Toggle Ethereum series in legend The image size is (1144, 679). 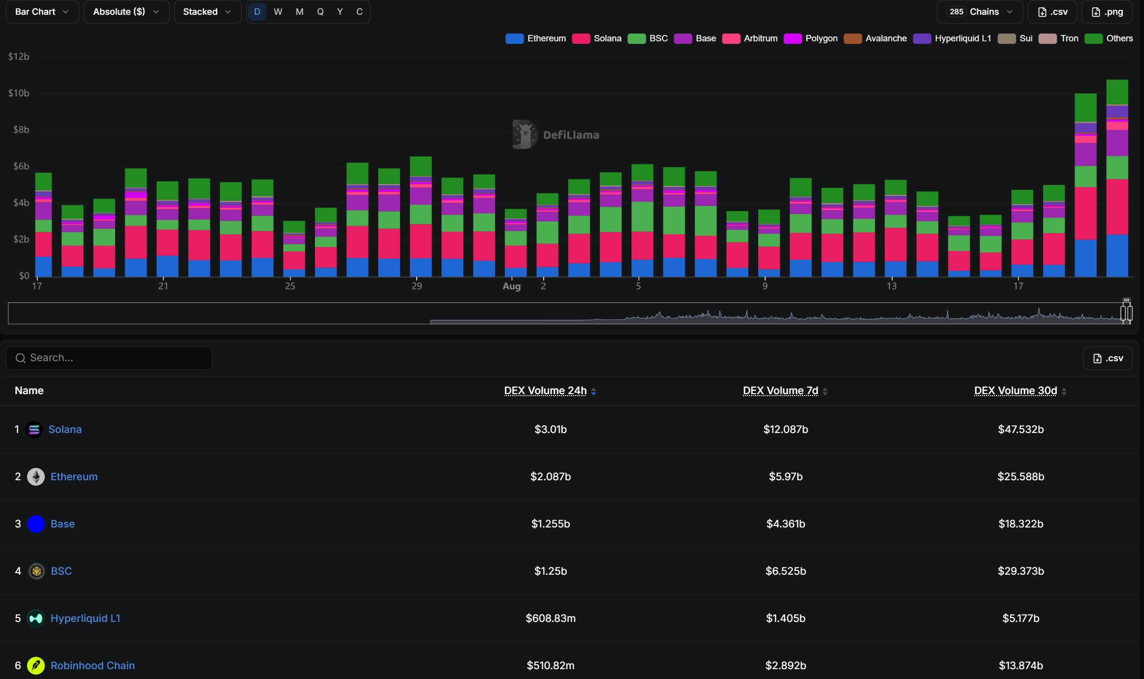pos(535,38)
